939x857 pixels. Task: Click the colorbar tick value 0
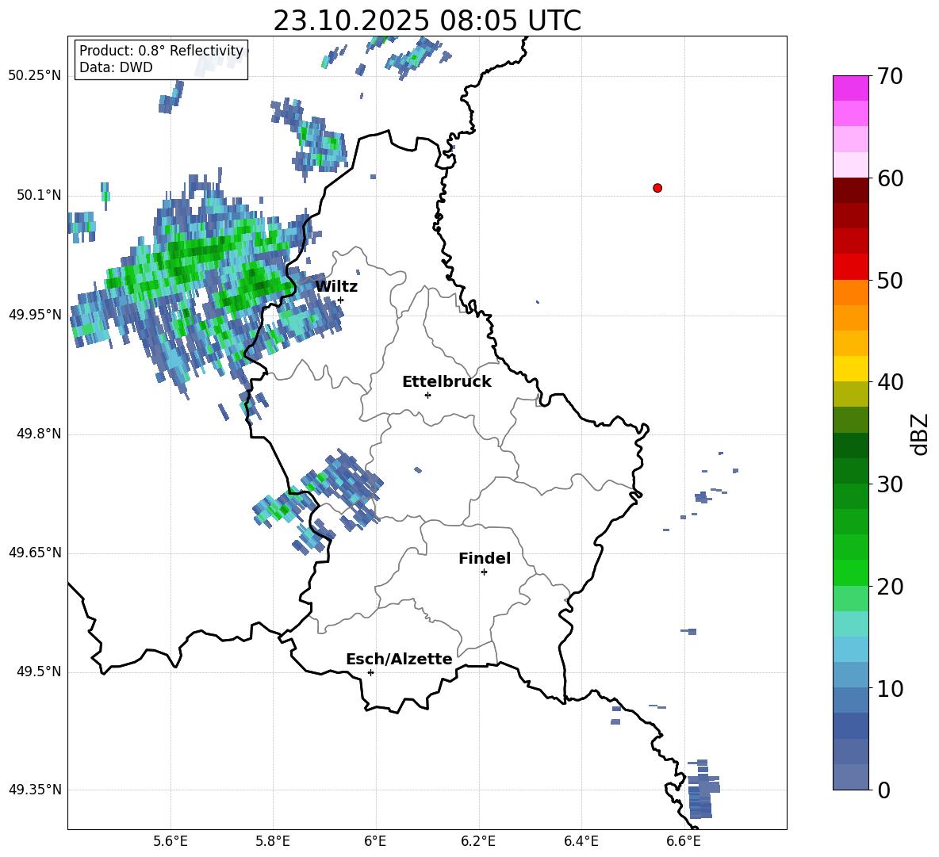[883, 790]
